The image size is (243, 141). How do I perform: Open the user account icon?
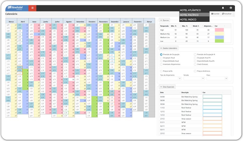click(x=231, y=8)
